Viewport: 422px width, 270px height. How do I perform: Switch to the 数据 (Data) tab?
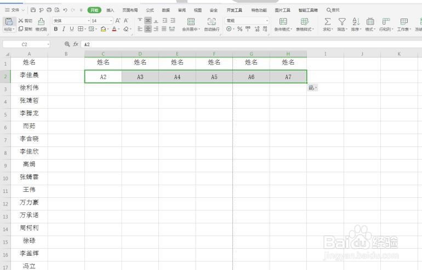pyautogui.click(x=166, y=10)
